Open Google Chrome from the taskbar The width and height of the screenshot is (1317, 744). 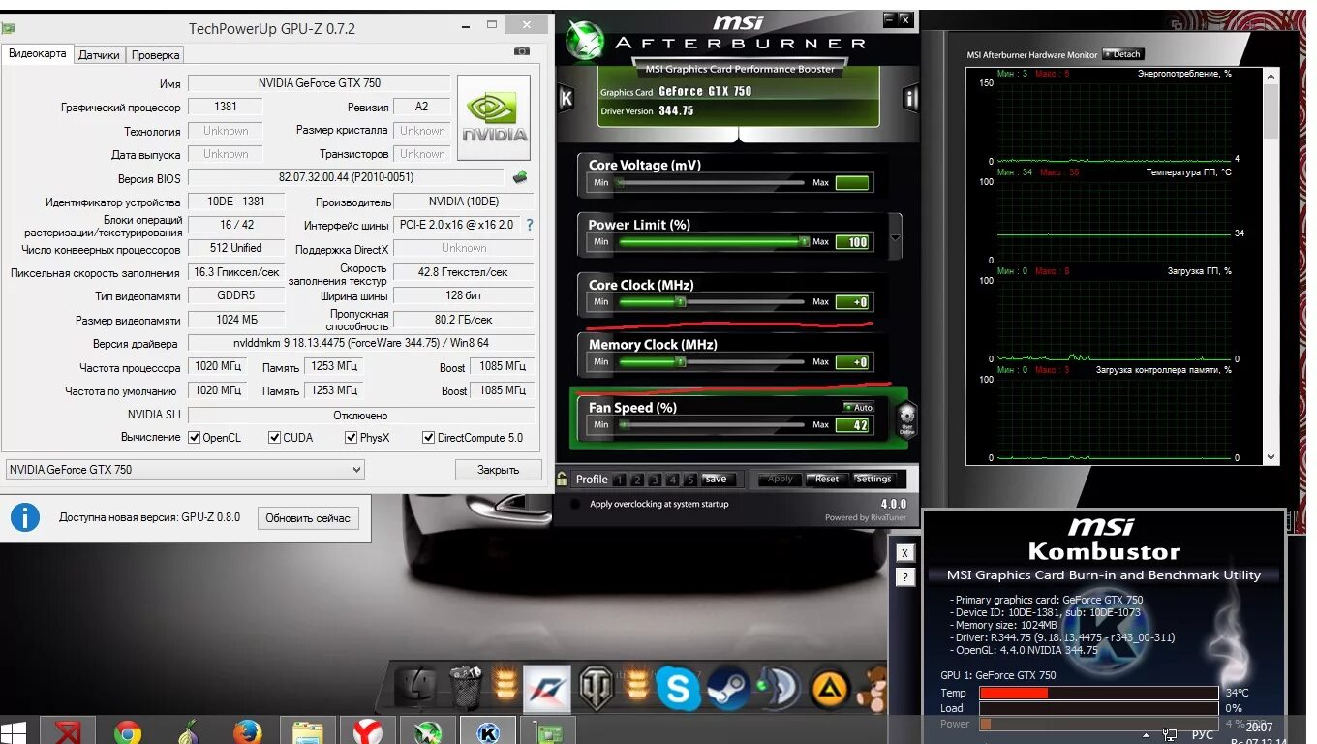pyautogui.click(x=127, y=732)
